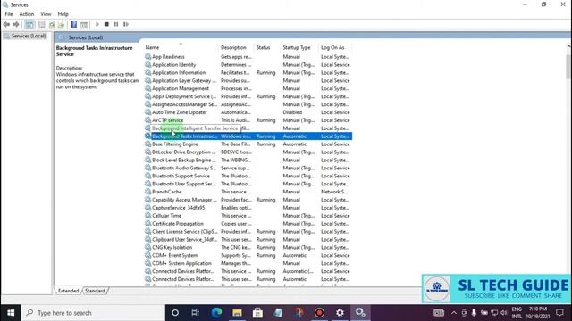Open the notification center icon
This screenshot has height=321, width=572.
[x=559, y=313]
